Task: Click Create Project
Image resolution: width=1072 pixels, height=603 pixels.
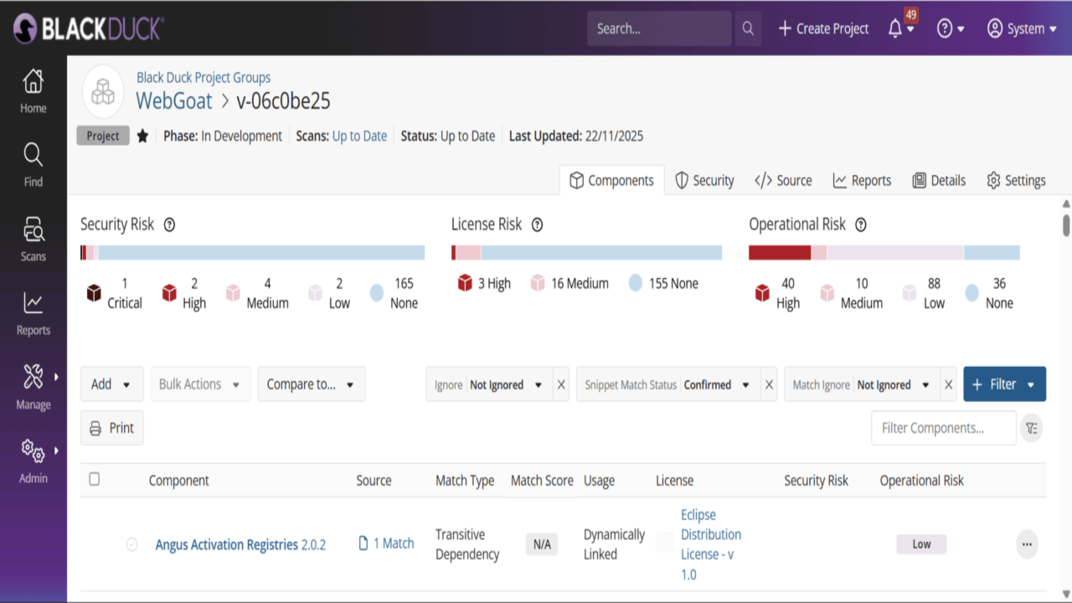Action: click(x=823, y=28)
